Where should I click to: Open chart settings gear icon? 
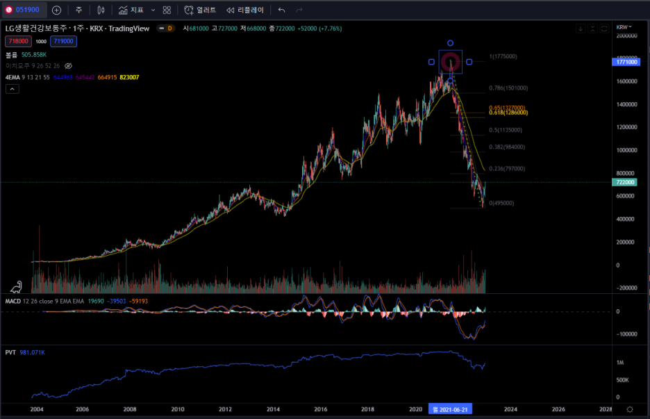click(630, 409)
